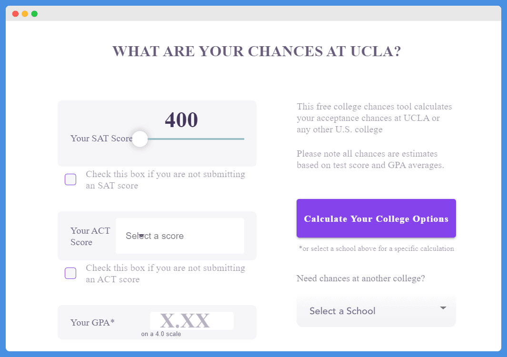This screenshot has height=357, width=507.
Task: Click the red window close dot
Action: 15,14
